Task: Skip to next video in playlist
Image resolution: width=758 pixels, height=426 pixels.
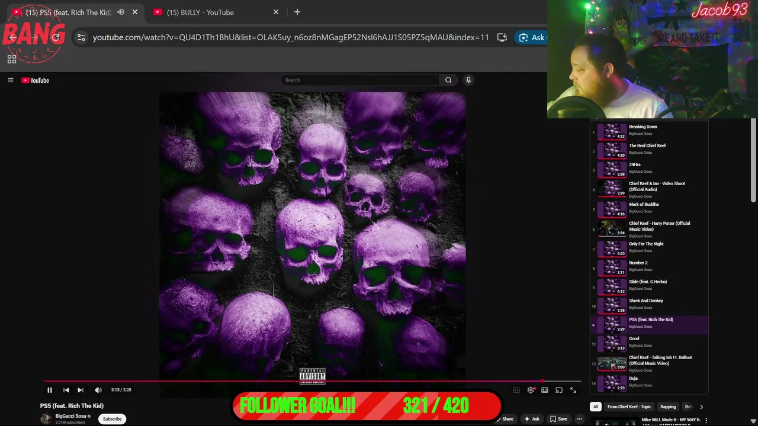Action: point(81,390)
